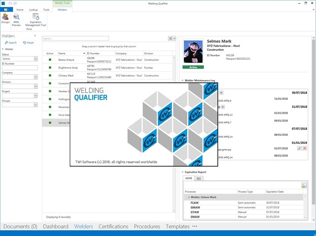The image size is (316, 236).
Task: Add entry with second plus icon in Maintenance Log
Action: click(223, 107)
